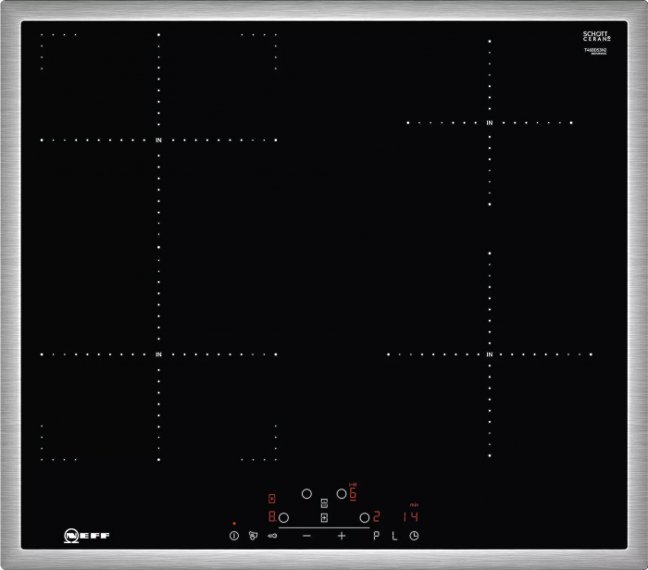Click the NEFF brand logo
This screenshot has width=648, height=570.
click(x=86, y=536)
